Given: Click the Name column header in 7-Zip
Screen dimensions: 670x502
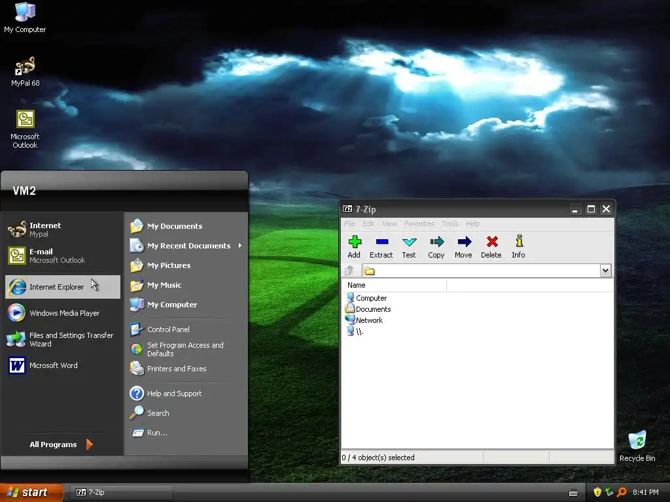Looking at the screenshot, I should point(395,285).
